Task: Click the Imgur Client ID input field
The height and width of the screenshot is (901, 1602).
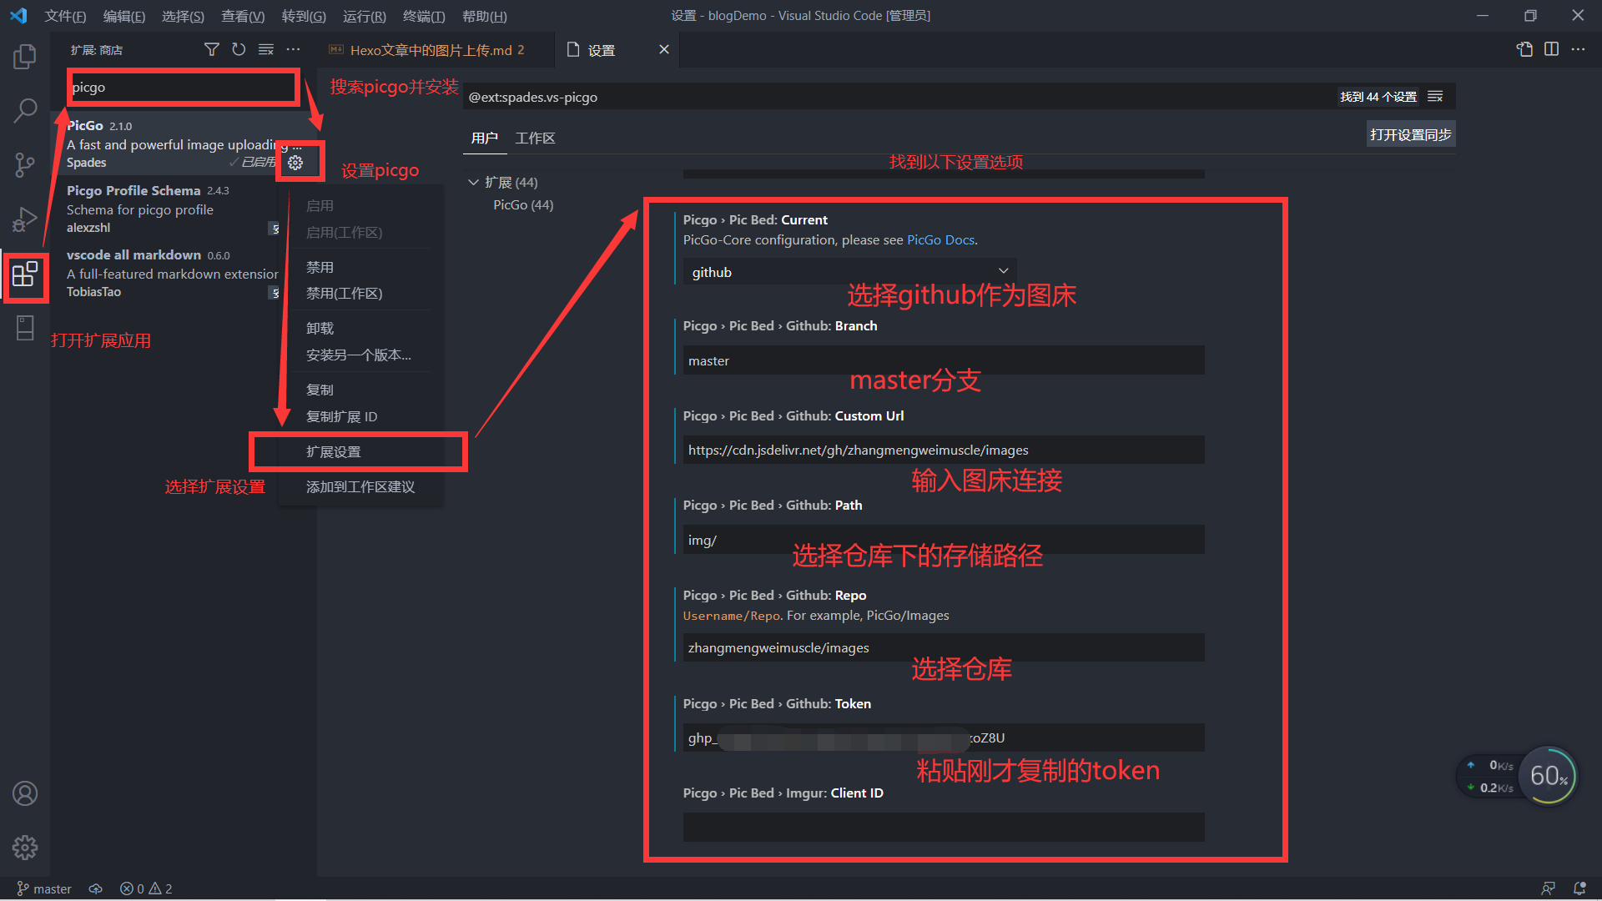Action: point(944,828)
